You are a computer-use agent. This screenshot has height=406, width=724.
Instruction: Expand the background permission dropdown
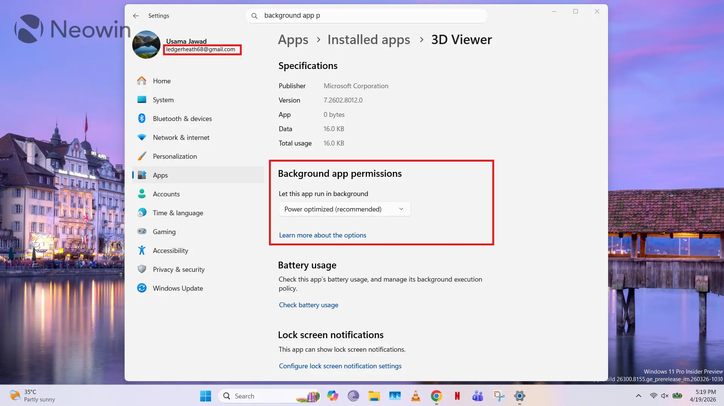344,209
